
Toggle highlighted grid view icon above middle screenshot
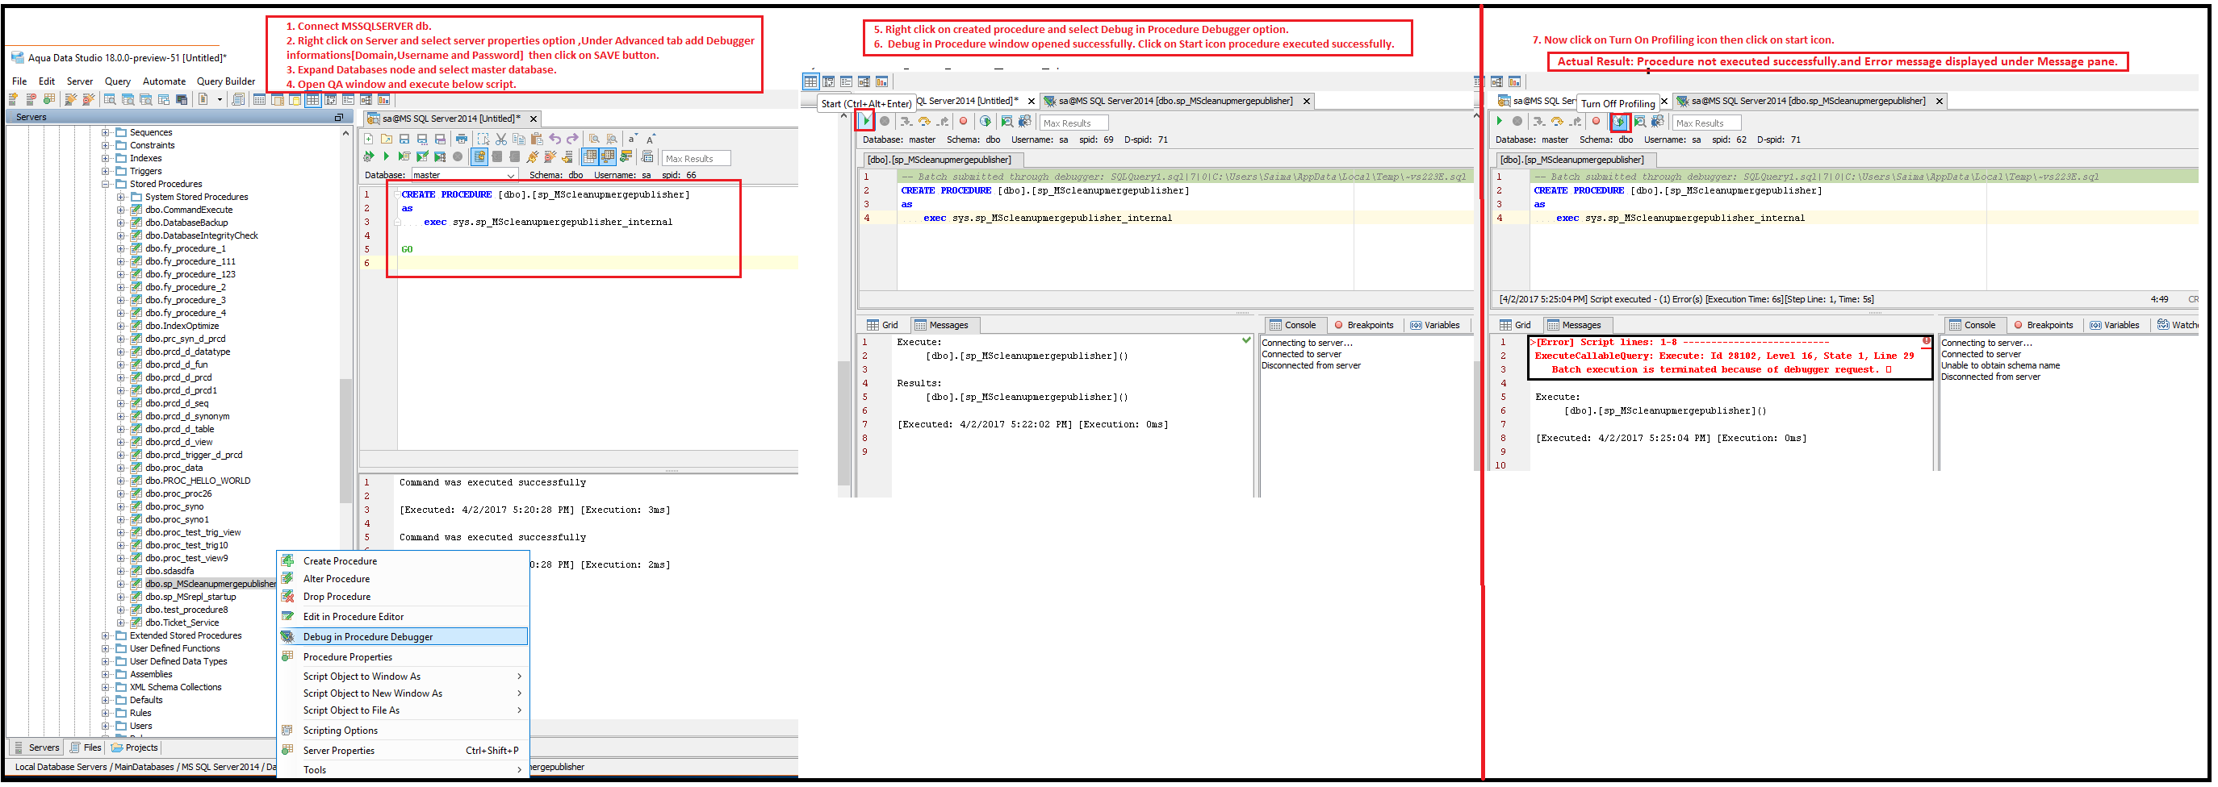pyautogui.click(x=811, y=81)
